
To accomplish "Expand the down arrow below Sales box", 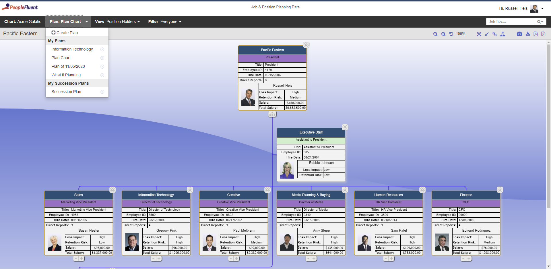I will click(x=76, y=258).
